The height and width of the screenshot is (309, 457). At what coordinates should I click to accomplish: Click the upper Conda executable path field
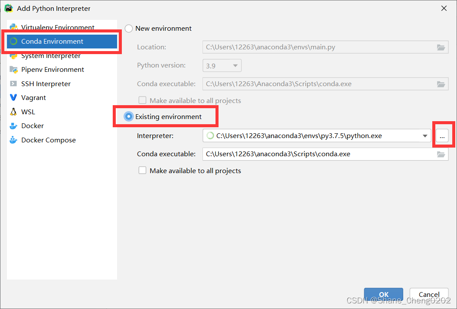(325, 84)
